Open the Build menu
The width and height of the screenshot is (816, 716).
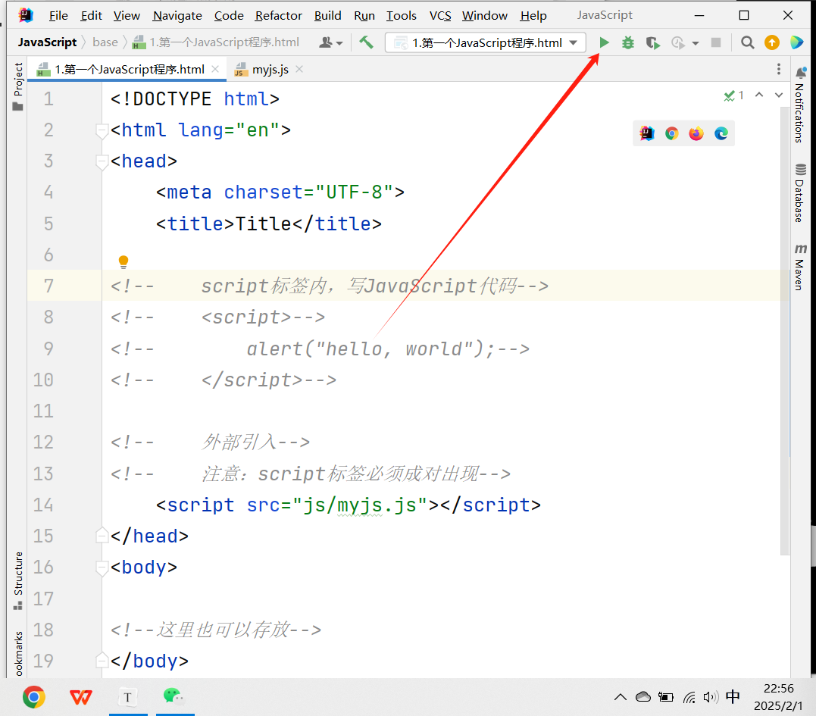pos(328,16)
